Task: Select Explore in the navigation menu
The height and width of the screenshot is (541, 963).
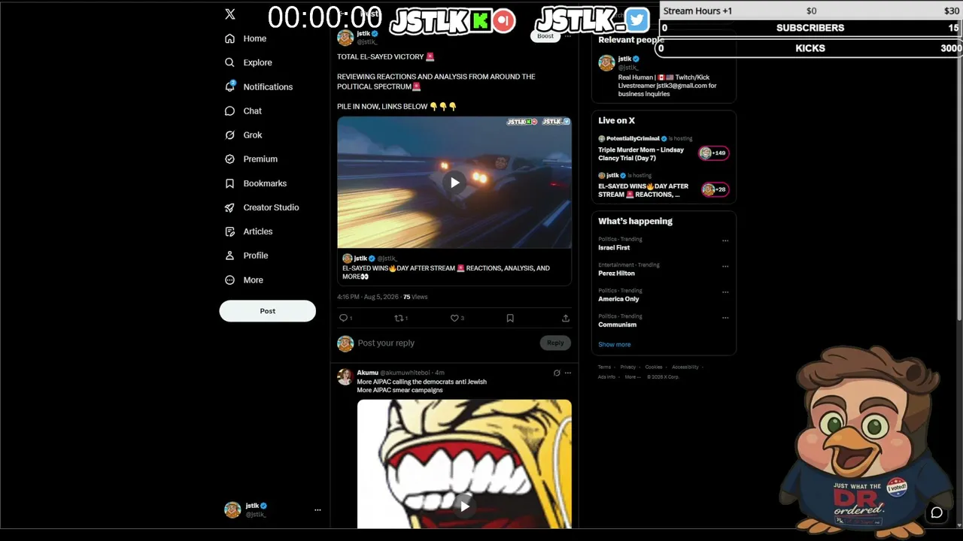Action: [x=257, y=62]
